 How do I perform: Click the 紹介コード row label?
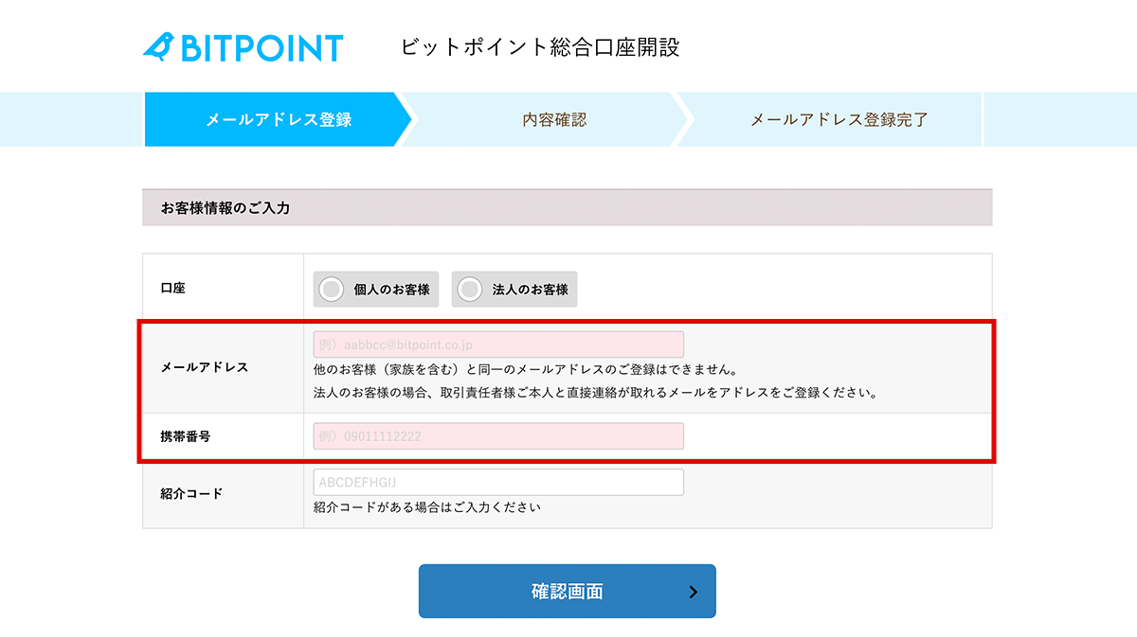point(192,493)
